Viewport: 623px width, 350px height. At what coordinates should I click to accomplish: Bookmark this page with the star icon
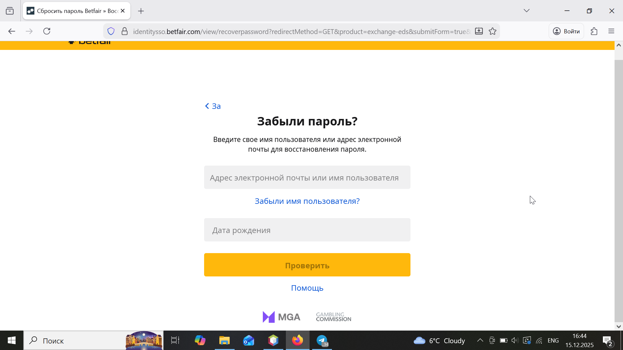click(x=493, y=31)
